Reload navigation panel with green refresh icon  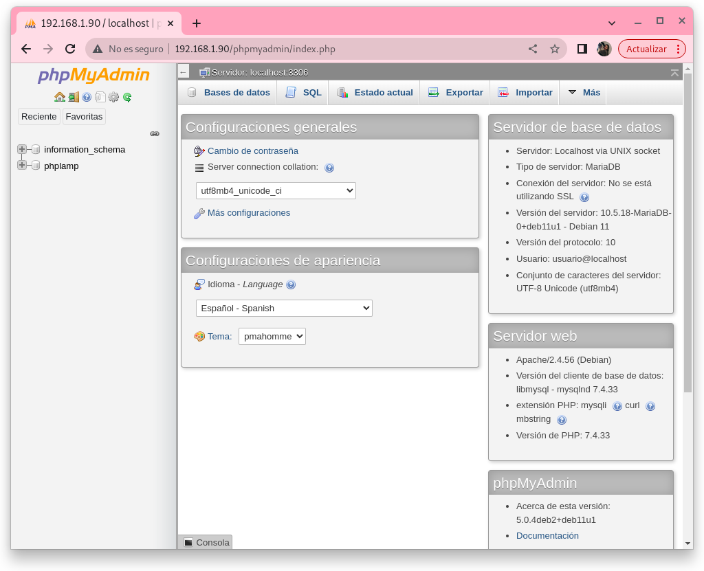tap(127, 97)
